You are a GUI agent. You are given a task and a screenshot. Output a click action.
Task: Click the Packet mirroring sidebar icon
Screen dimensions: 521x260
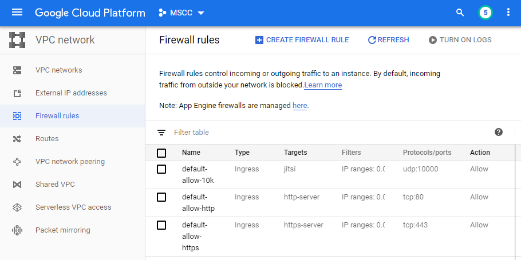pyautogui.click(x=17, y=230)
